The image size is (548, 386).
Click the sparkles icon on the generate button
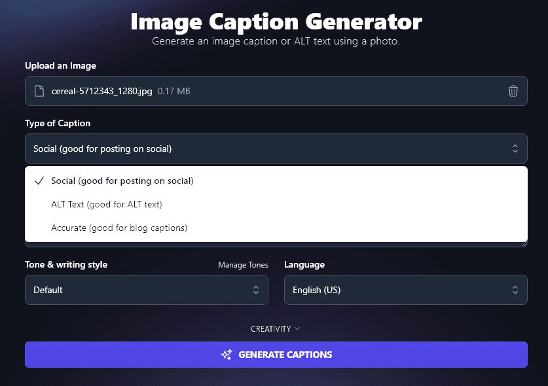point(226,354)
